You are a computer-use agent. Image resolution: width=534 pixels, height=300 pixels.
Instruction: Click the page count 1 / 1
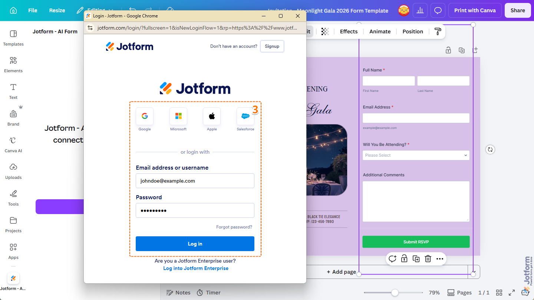(484, 293)
